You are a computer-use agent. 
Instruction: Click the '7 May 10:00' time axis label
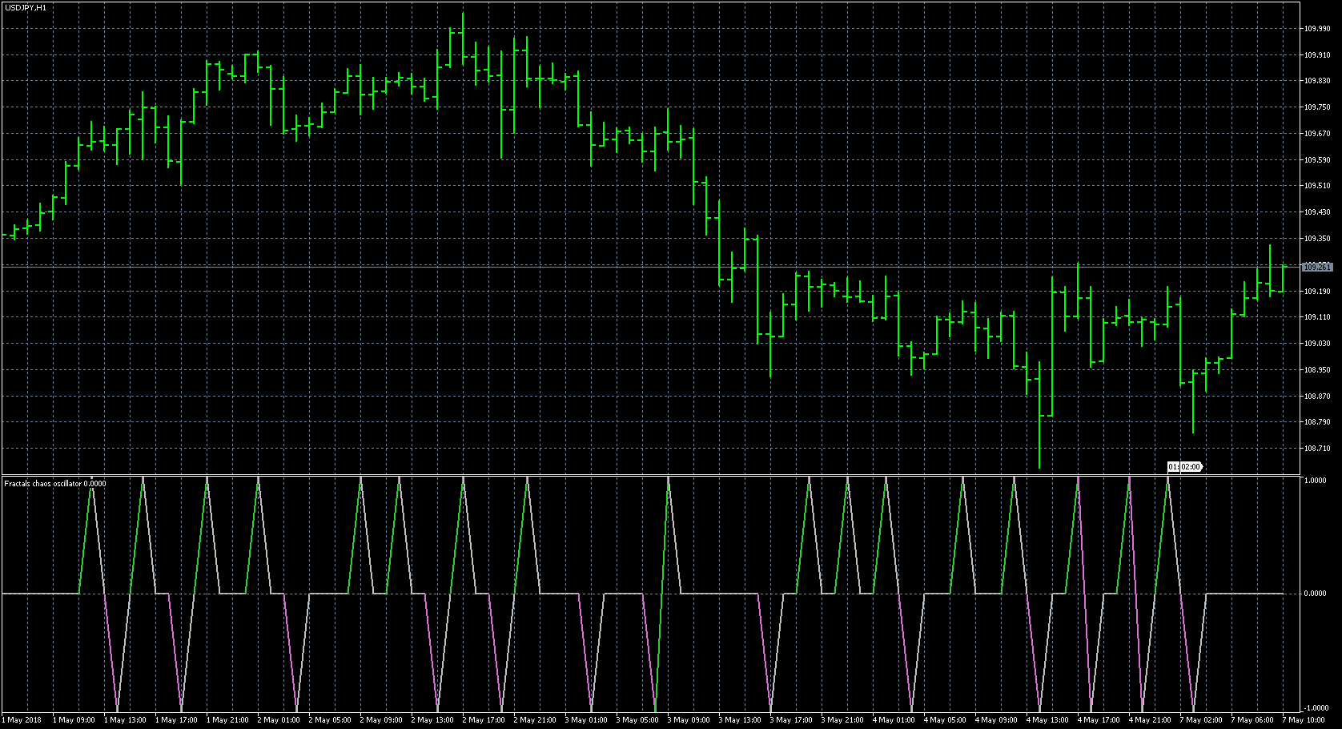click(1303, 720)
